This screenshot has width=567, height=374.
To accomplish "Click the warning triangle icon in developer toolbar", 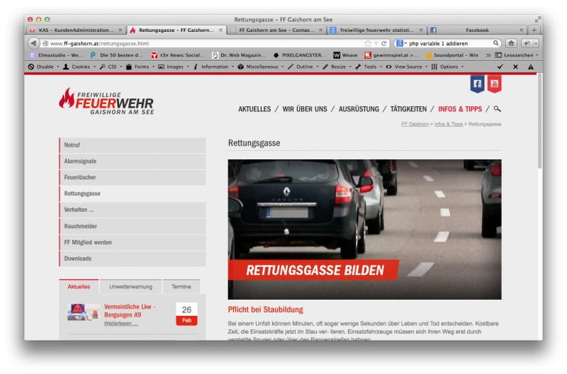I will click(x=530, y=67).
